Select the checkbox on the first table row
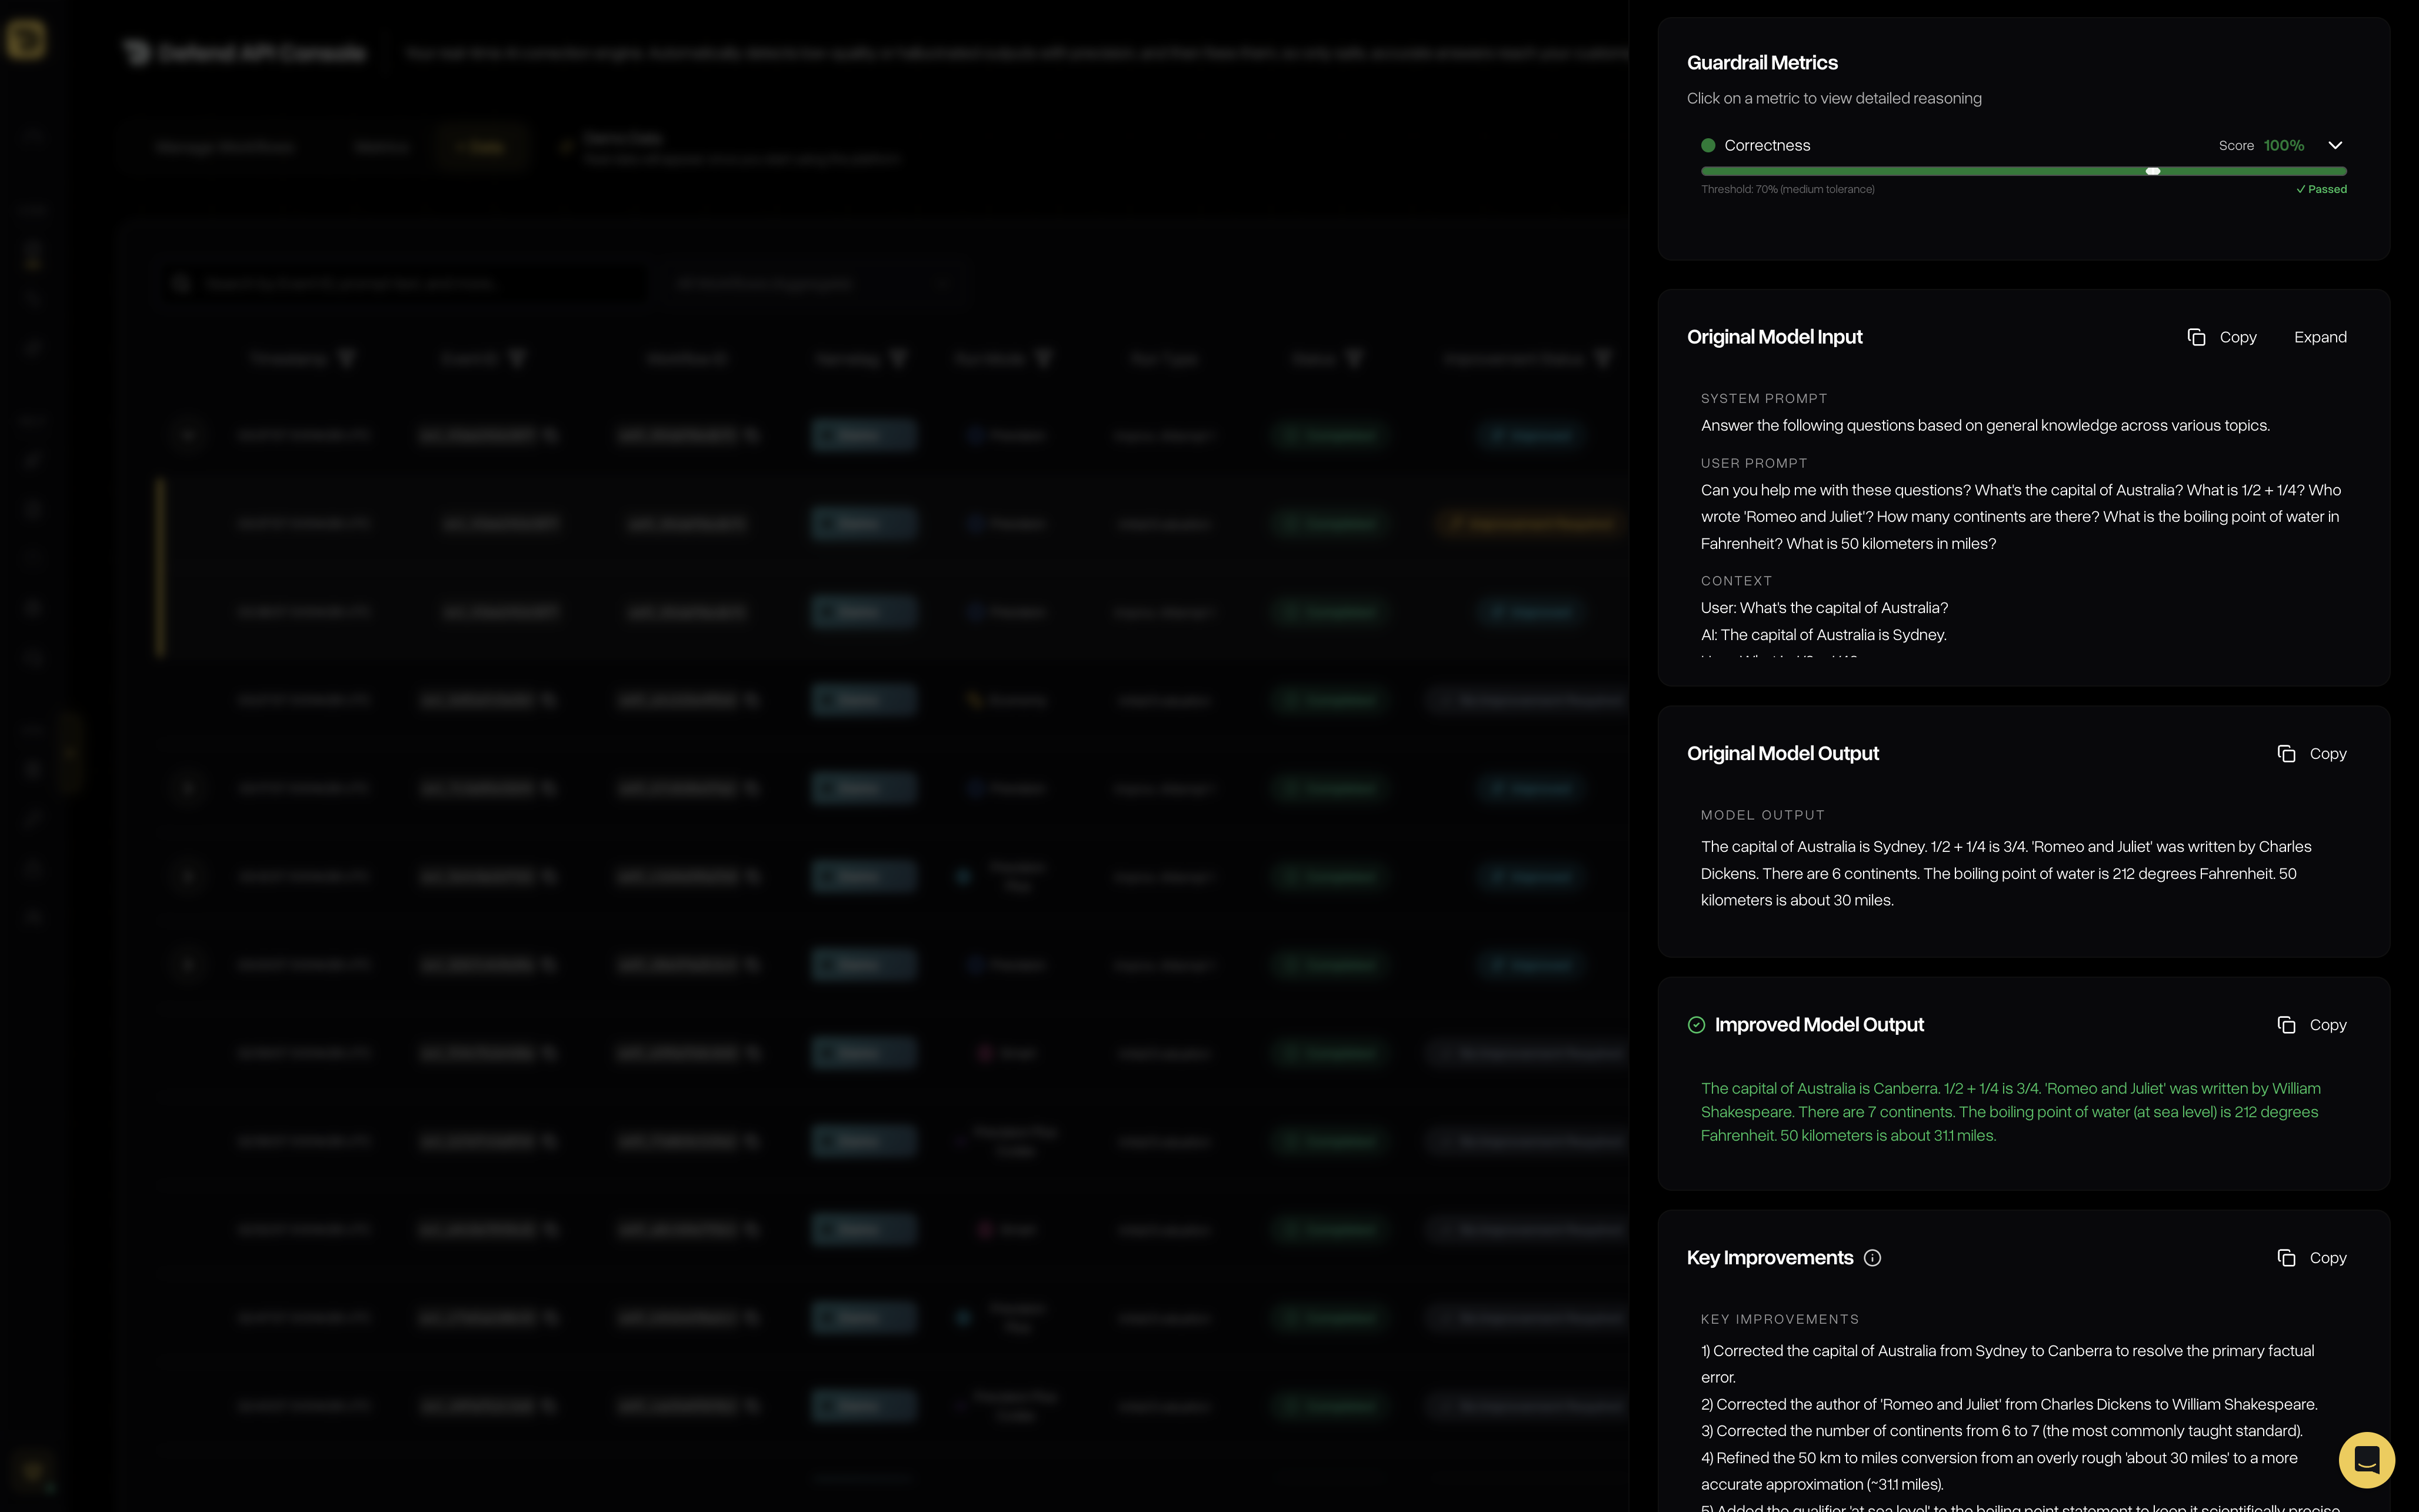Viewport: 2419px width, 1512px height. [189, 434]
